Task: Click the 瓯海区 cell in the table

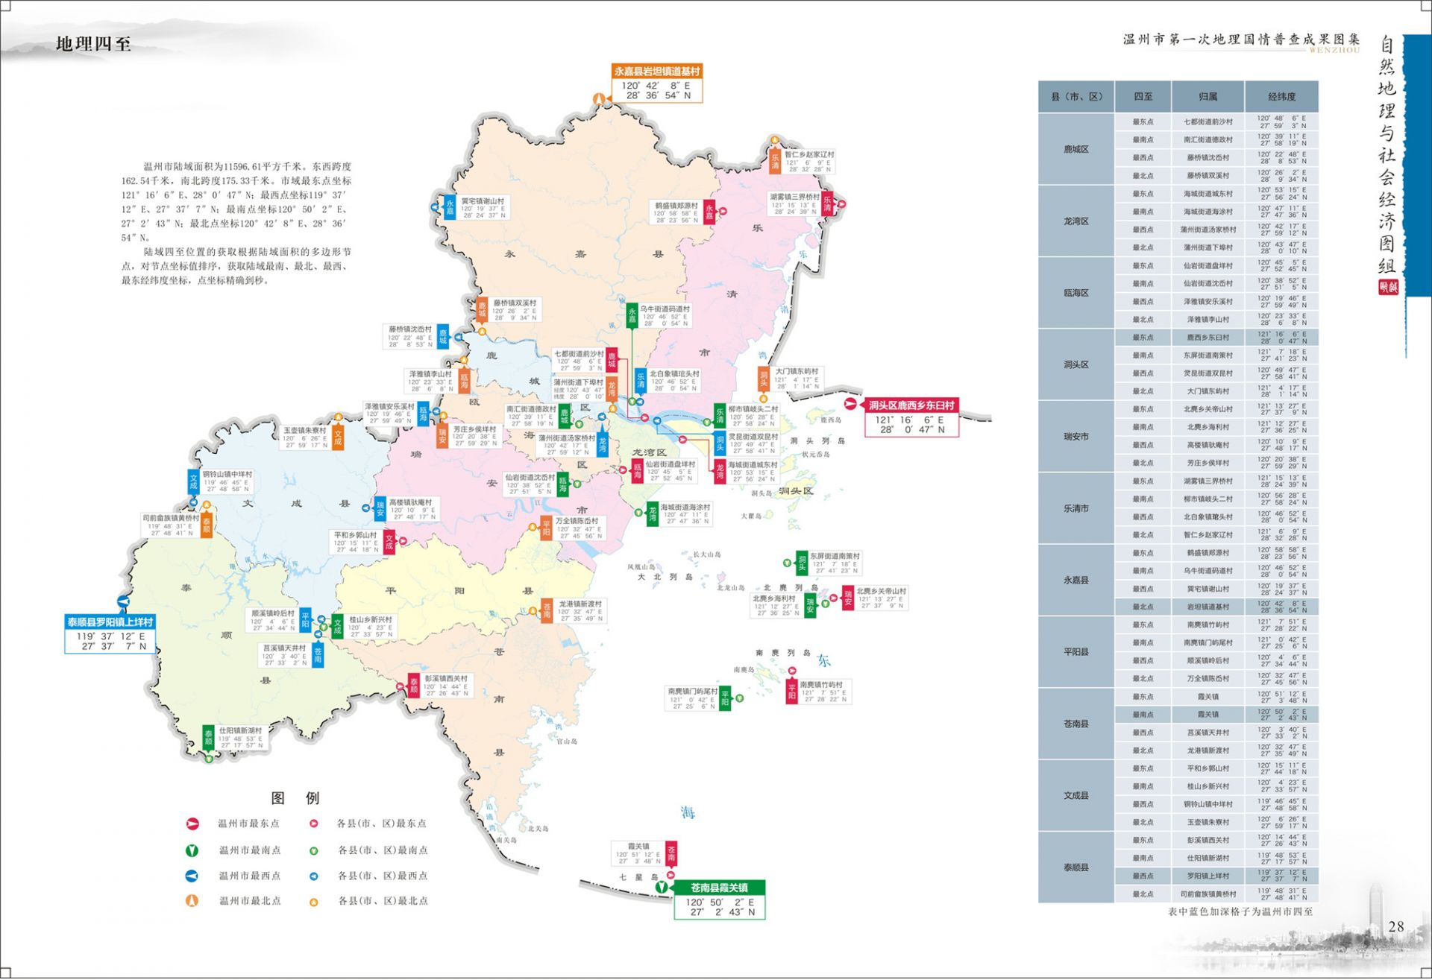Action: [x=1076, y=293]
